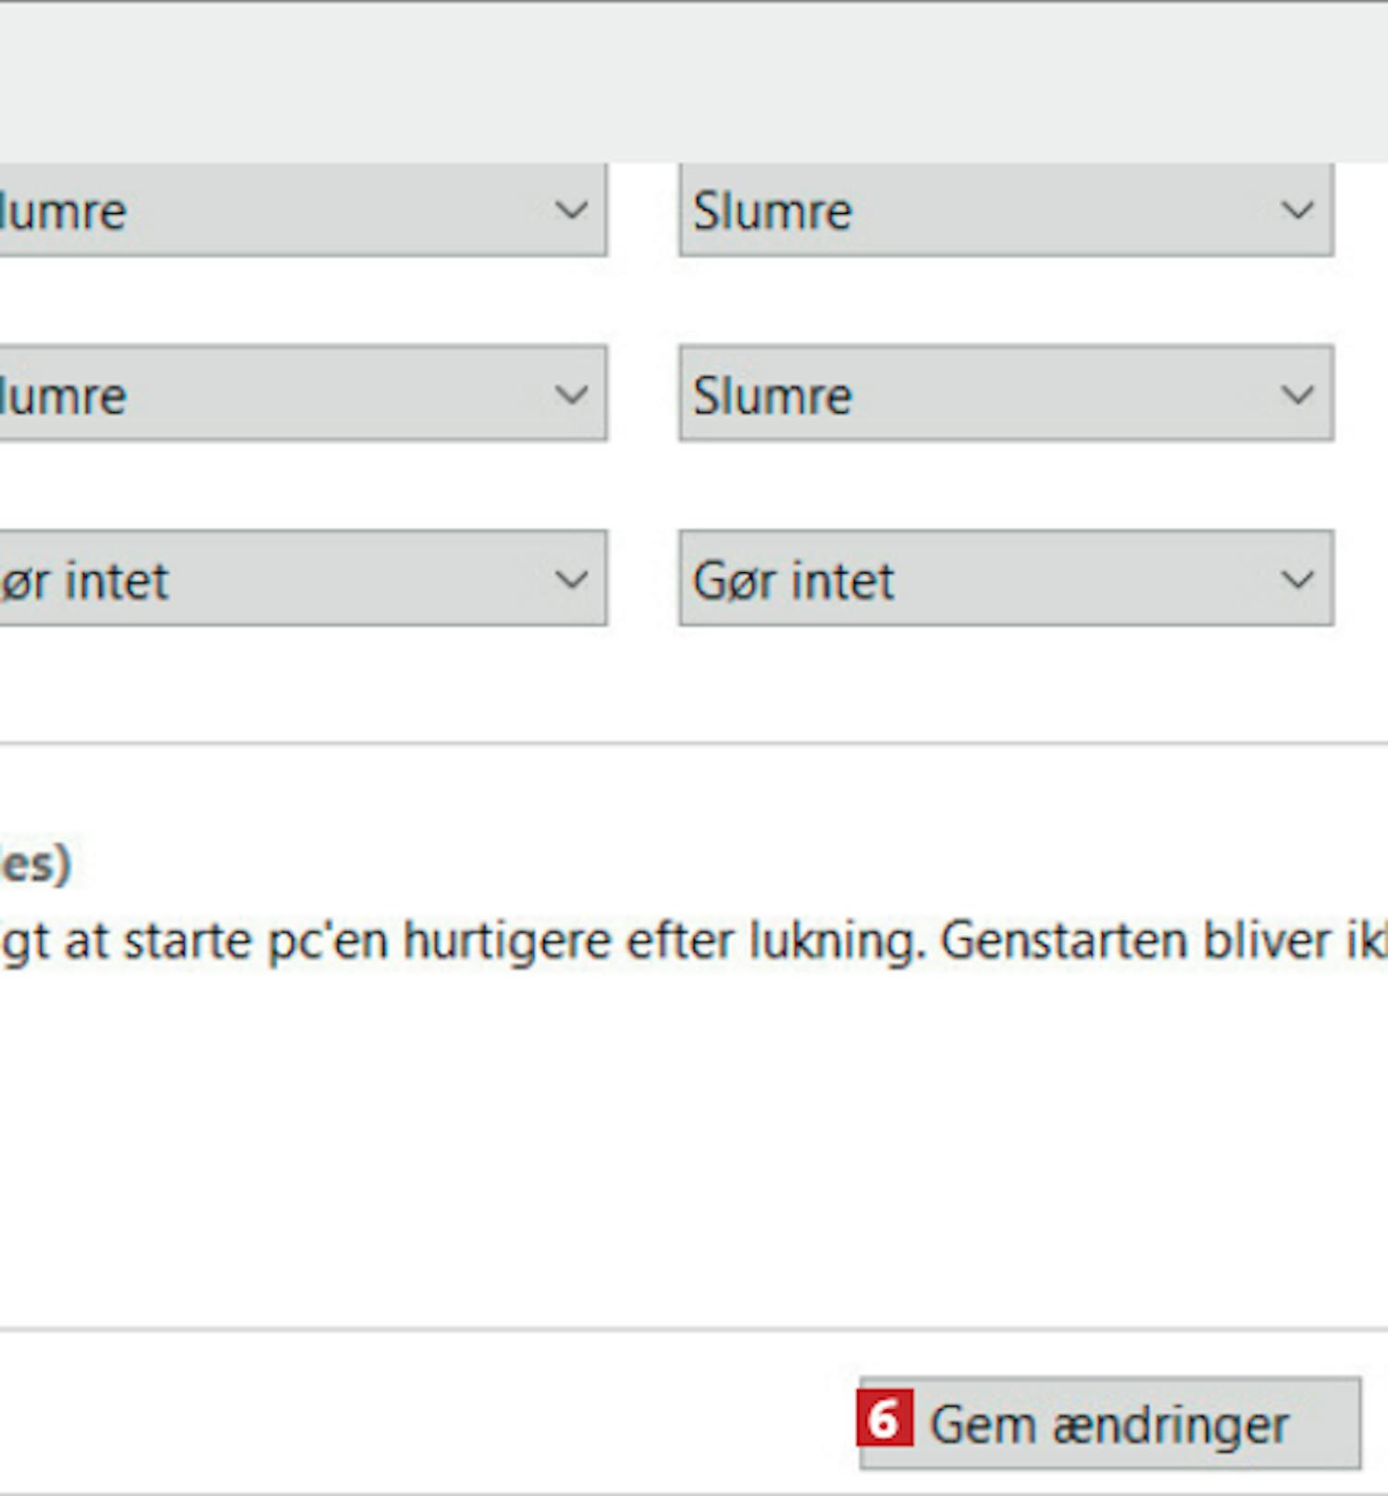Click the chevron arrow of the right Gør intet box
Screen dimensions: 1388x1496
[1297, 580]
